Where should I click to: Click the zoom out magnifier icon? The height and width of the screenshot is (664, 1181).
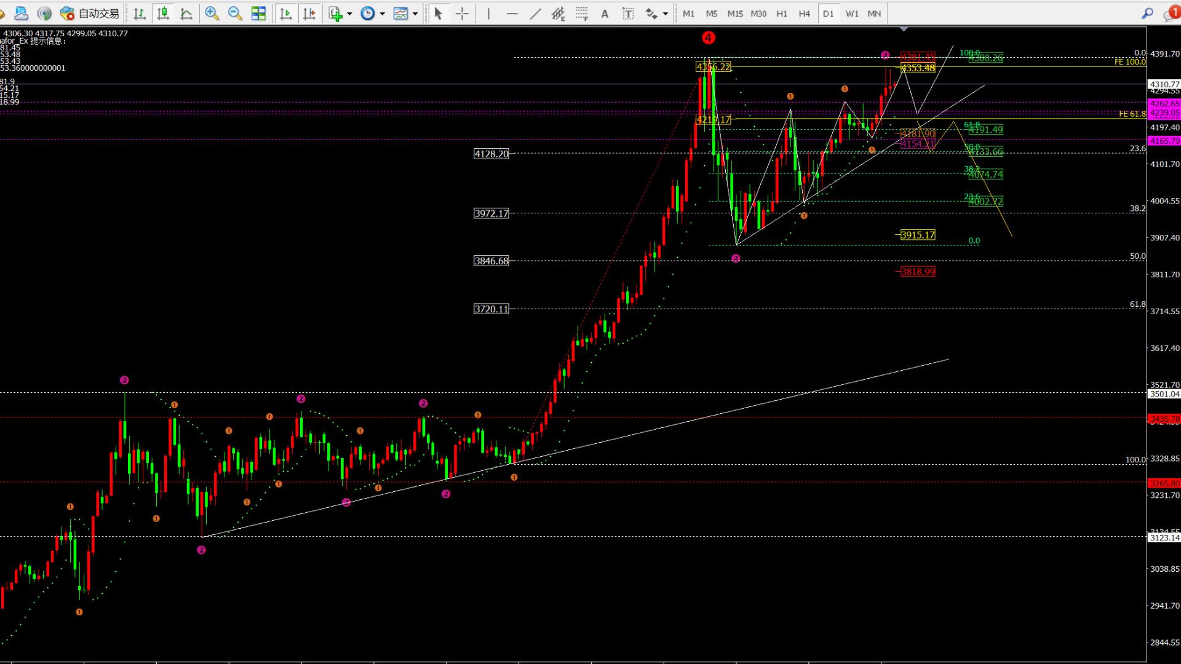point(235,14)
